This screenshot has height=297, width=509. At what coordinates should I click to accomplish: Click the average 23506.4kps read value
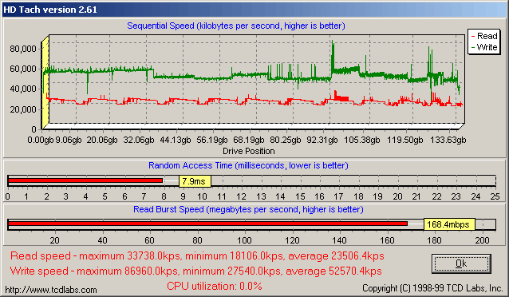tap(337, 256)
